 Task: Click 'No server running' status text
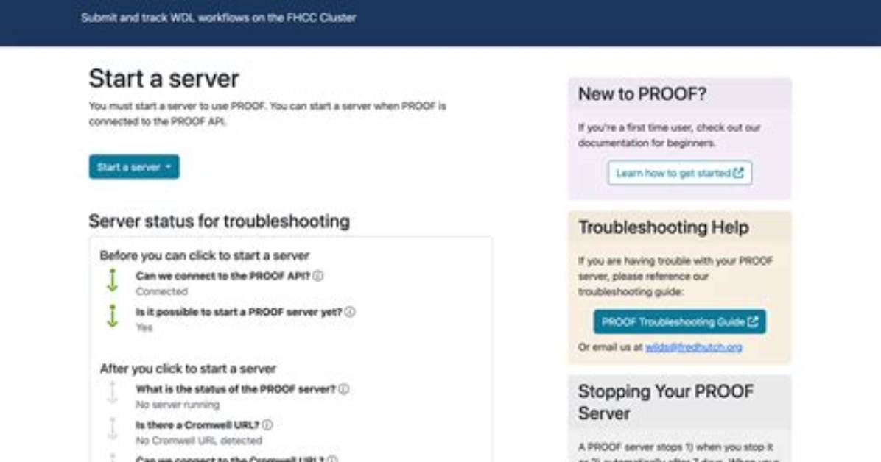click(177, 404)
